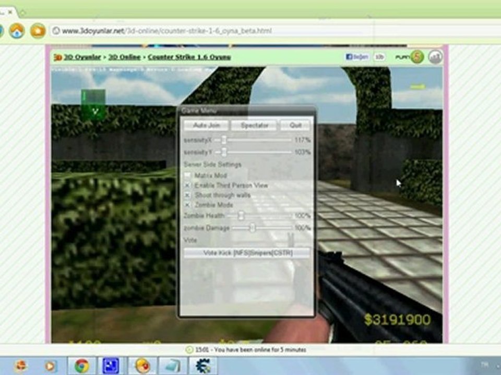Click the 117% sensivityX value
The image size is (501, 375).
tap(302, 140)
